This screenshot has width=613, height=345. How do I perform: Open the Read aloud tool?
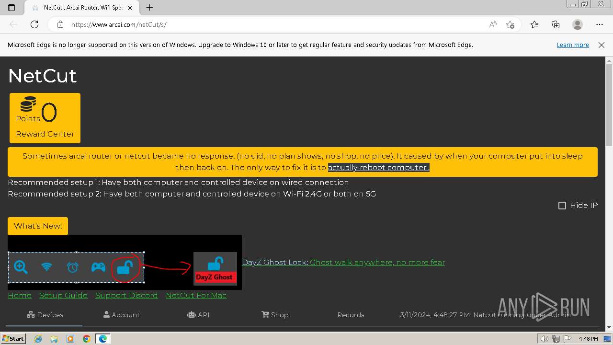492,24
